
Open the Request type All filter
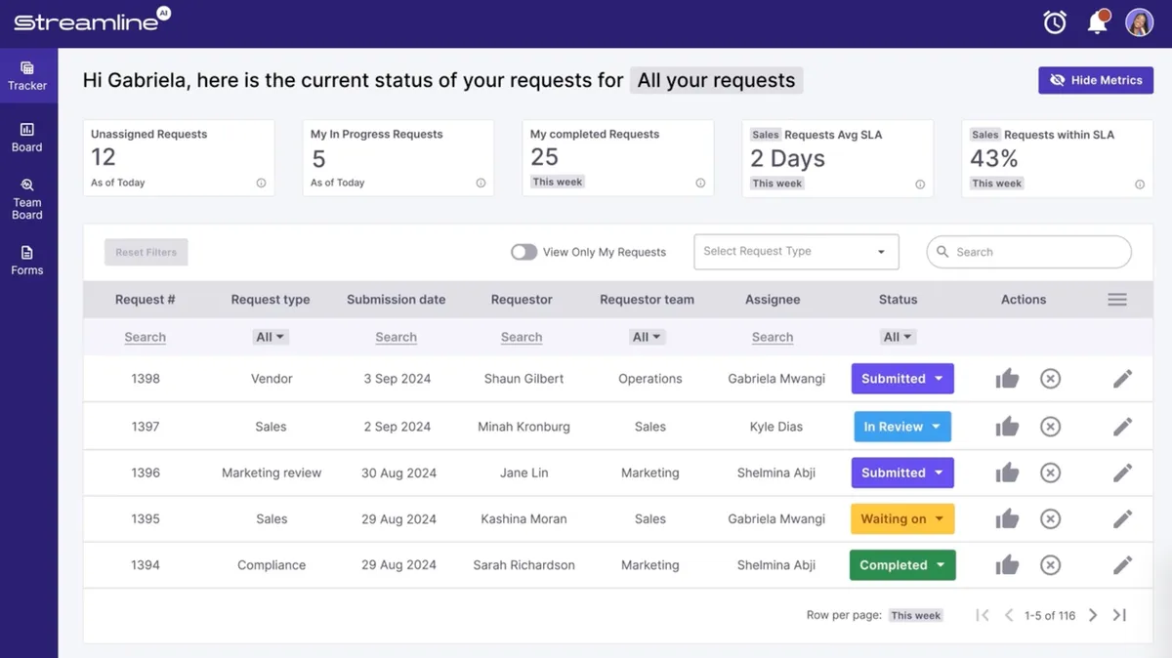coord(270,337)
